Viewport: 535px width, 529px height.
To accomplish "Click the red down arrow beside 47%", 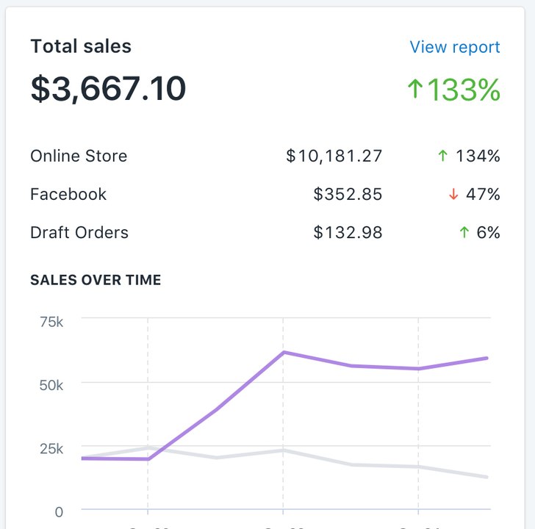I will tap(453, 195).
